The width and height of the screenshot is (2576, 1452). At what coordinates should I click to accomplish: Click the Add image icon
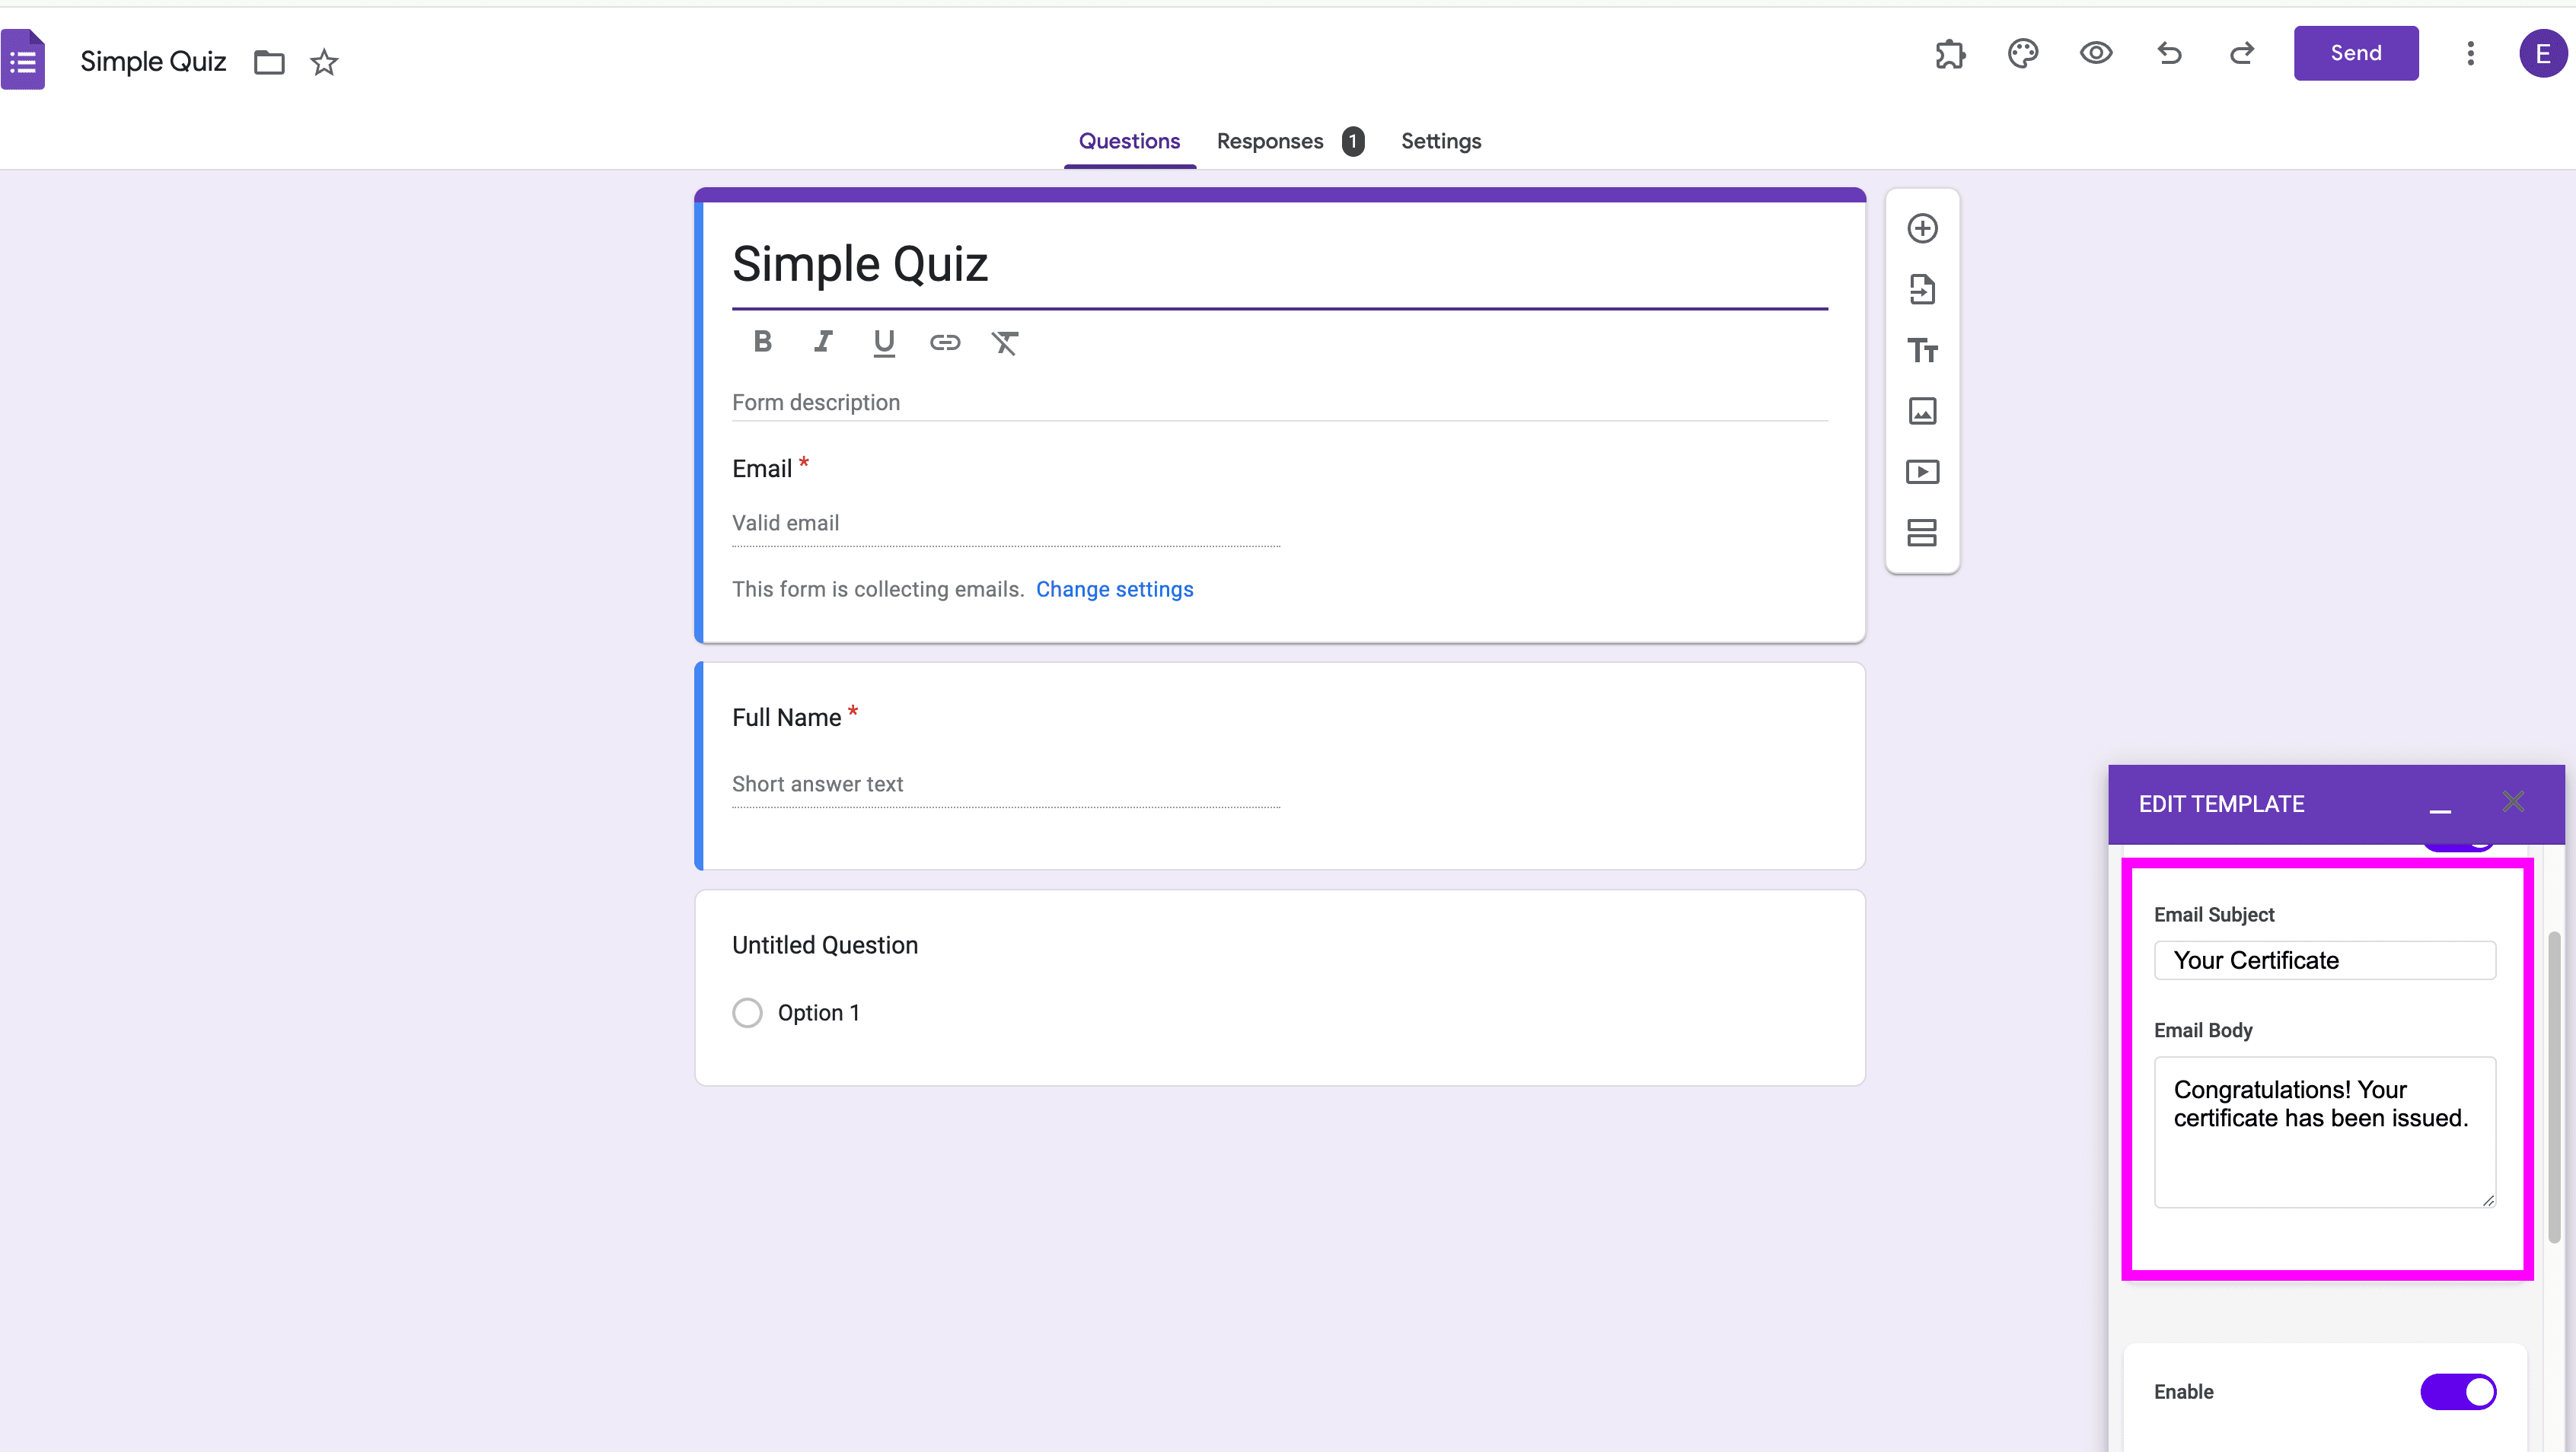coord(1921,411)
